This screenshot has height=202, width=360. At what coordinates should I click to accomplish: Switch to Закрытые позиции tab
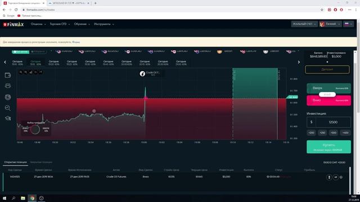click(x=41, y=162)
